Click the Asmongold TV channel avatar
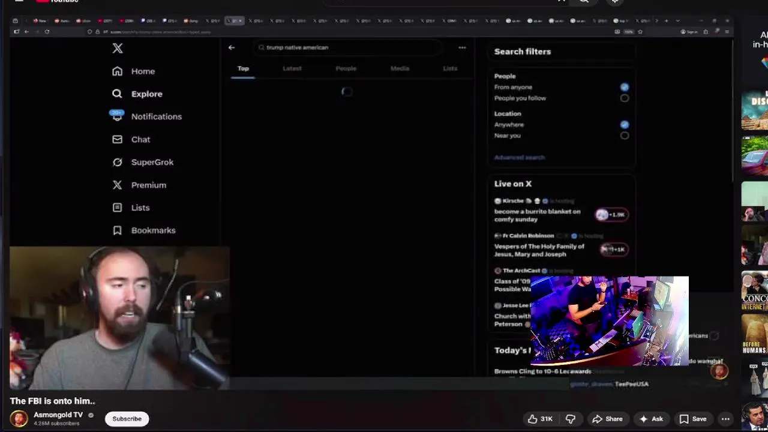 [19, 418]
